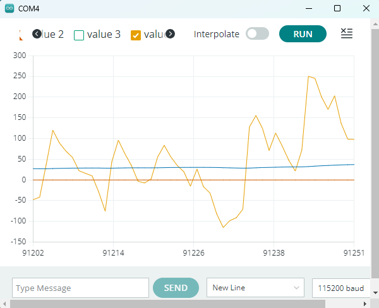The image size is (379, 308).
Task: Click the horizontal scrollbar left arrow
Action: coord(4,304)
